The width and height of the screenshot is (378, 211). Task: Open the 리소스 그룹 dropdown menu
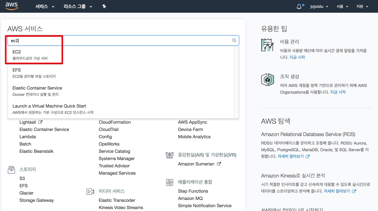pos(78,7)
